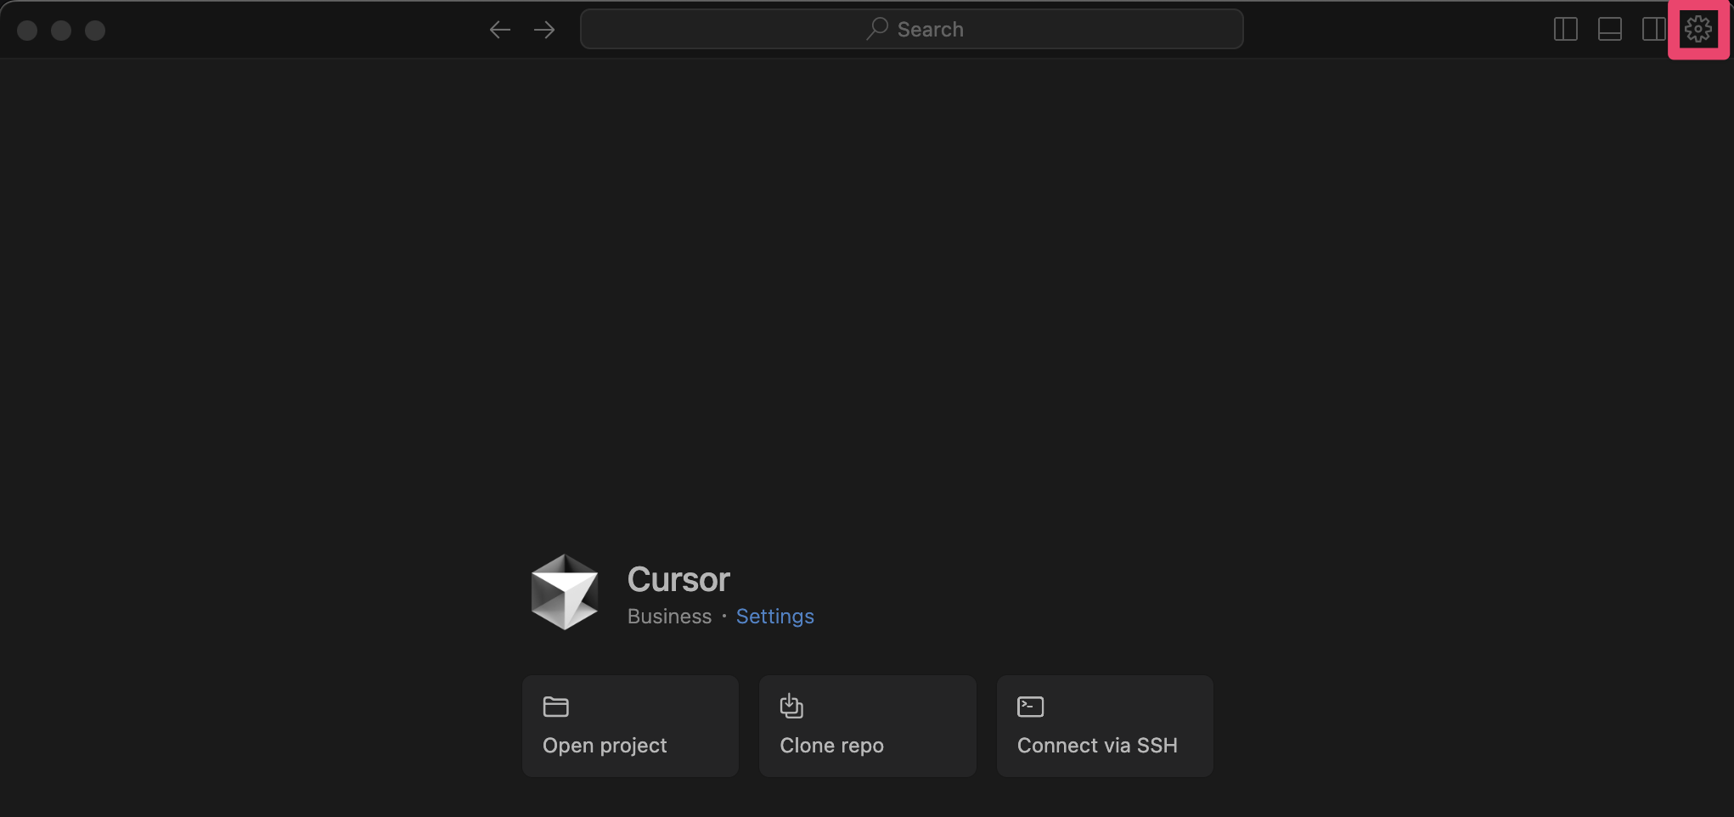Choose Connect via SSH
This screenshot has height=817, width=1734.
pyautogui.click(x=1105, y=726)
